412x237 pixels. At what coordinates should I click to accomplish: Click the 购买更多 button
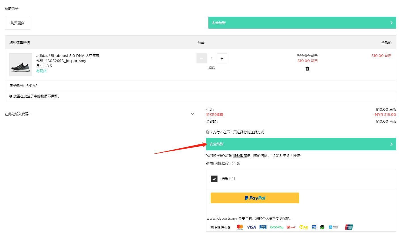pyautogui.click(x=18, y=23)
